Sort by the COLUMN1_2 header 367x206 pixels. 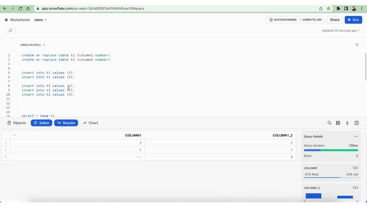pyautogui.click(x=283, y=135)
